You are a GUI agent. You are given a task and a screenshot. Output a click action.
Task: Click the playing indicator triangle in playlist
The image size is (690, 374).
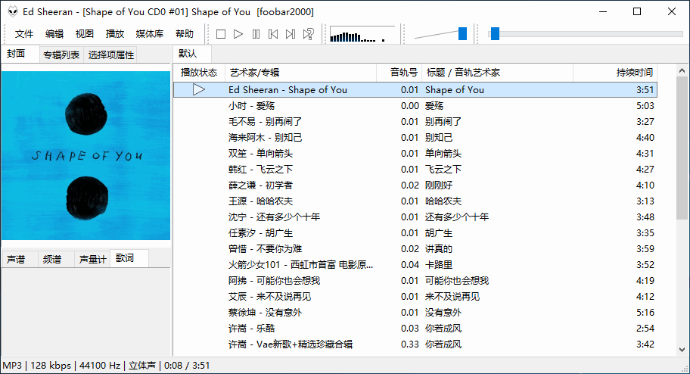(199, 90)
